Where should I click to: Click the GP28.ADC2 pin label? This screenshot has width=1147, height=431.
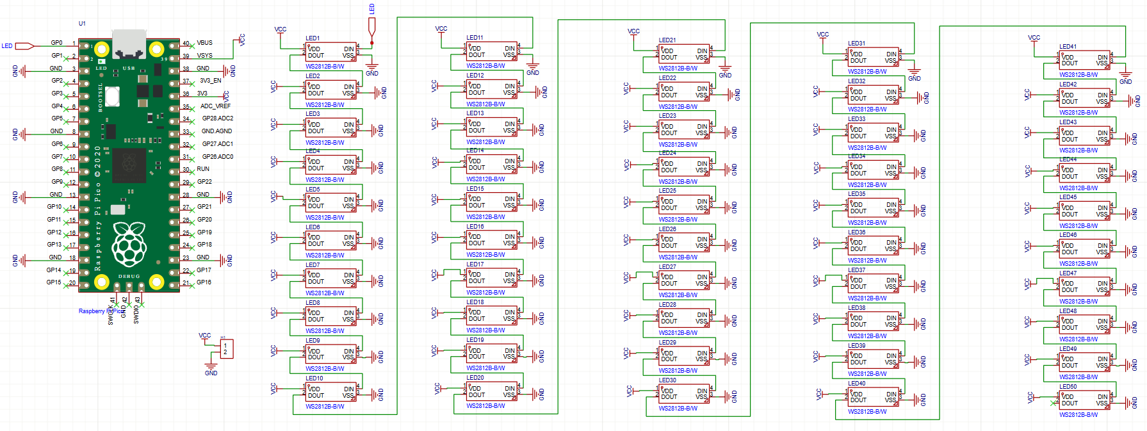coord(218,118)
